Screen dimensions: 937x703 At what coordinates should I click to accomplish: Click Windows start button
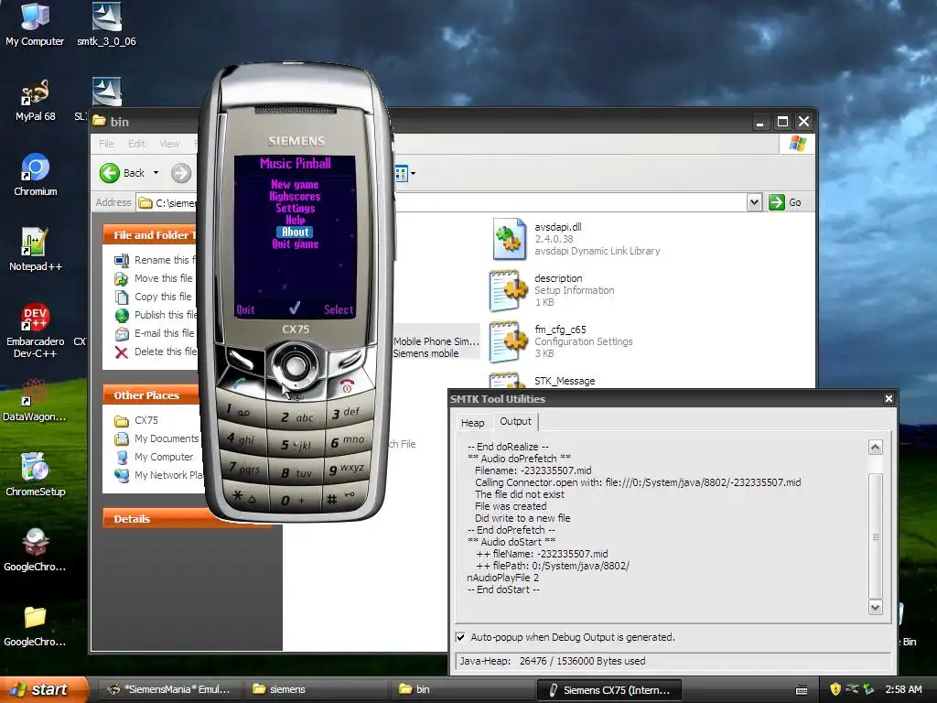pos(43,689)
